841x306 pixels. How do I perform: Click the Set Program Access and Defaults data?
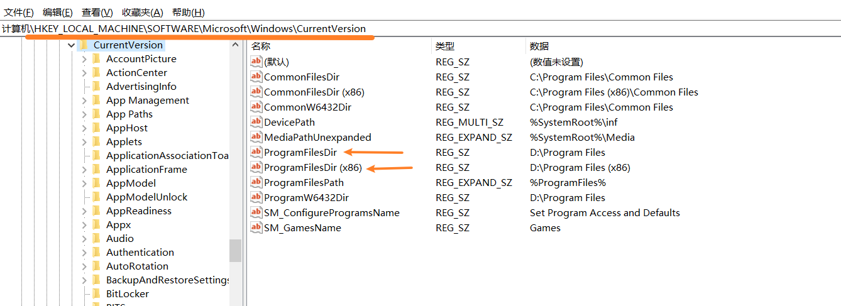tap(605, 212)
